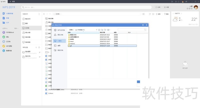The image size is (200, 108).
Task: Open the 反馈 feedback button
Action: (158, 7)
